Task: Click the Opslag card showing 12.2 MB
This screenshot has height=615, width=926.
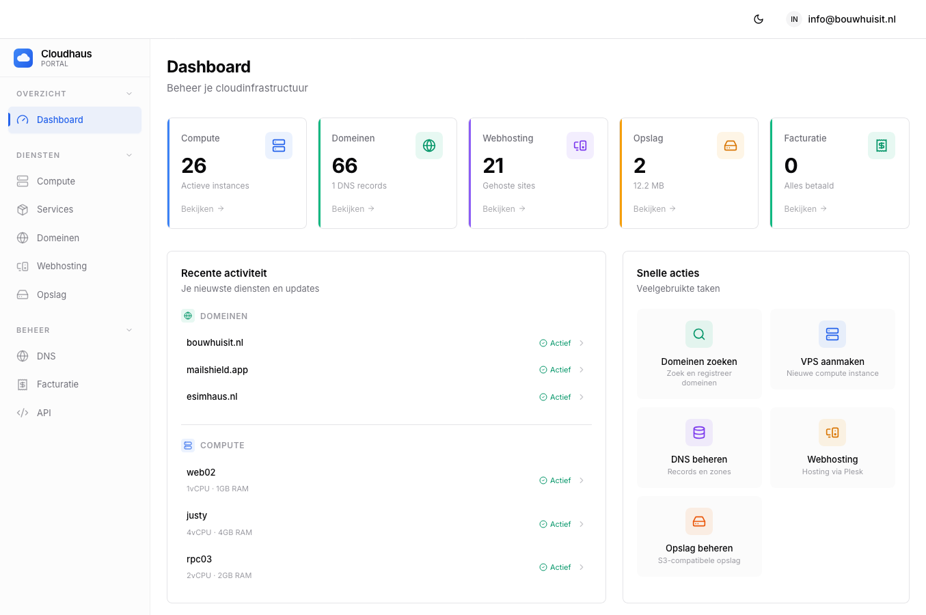Action: [688, 173]
